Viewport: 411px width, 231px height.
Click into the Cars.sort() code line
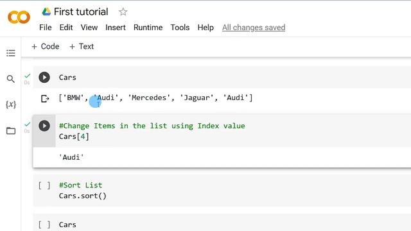[83, 196]
